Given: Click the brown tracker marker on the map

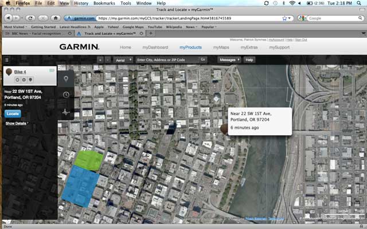Looking at the screenshot, I should [x=224, y=129].
